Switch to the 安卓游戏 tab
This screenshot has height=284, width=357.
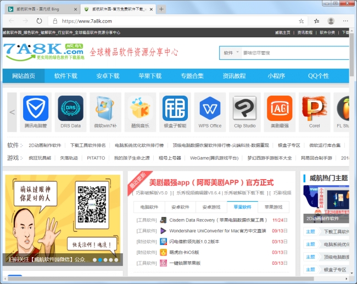(211, 207)
